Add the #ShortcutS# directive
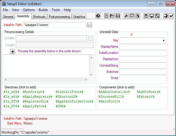Image resolution: width=176 pixels, height=136 pixels. tap(67, 97)
